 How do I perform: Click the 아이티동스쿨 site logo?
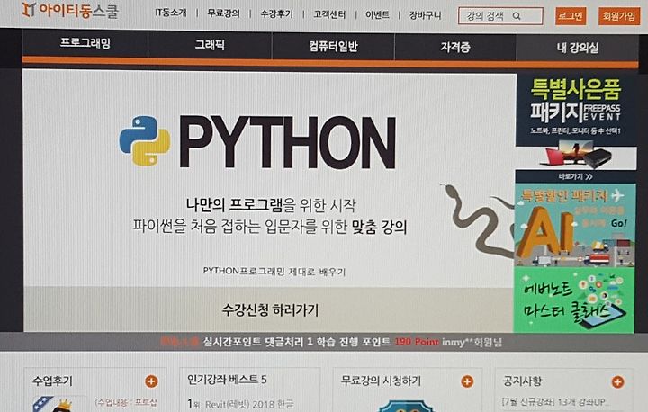(x=70, y=10)
